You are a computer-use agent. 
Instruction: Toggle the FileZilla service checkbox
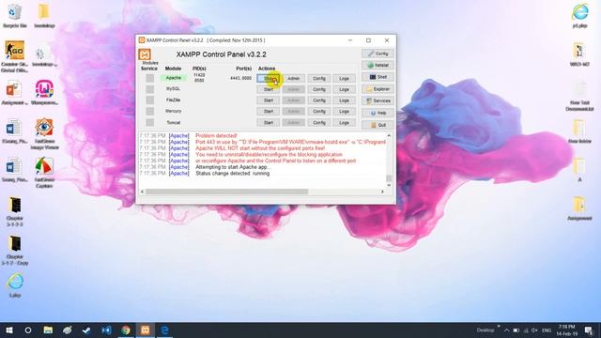point(150,100)
